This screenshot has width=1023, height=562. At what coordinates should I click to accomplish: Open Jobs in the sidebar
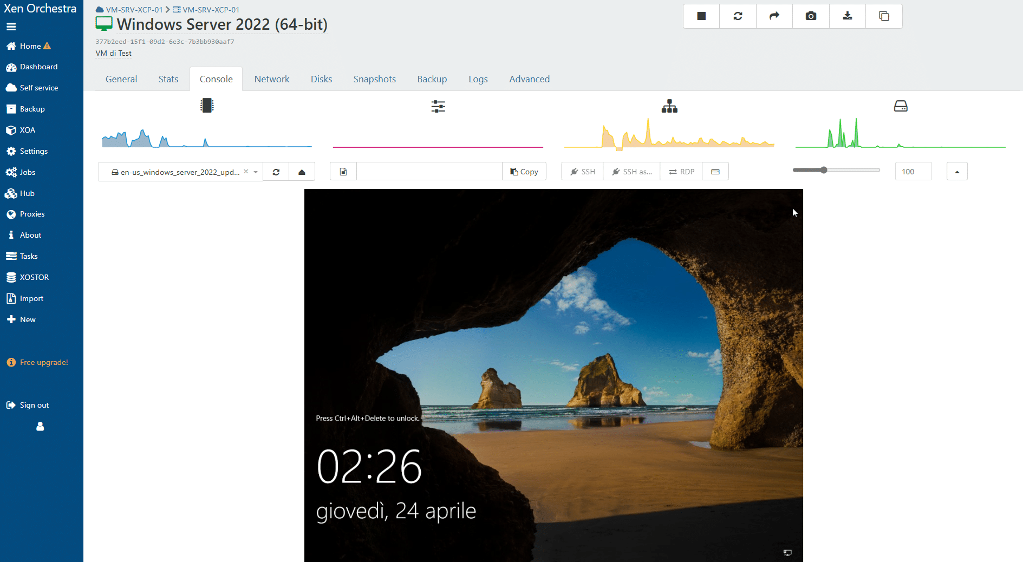pyautogui.click(x=21, y=172)
